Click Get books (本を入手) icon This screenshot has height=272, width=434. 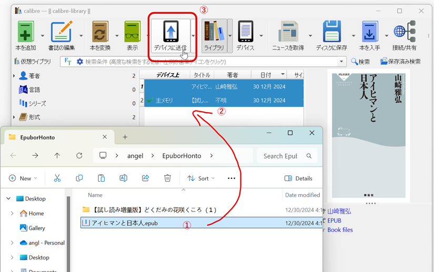point(370,31)
